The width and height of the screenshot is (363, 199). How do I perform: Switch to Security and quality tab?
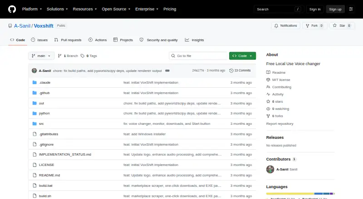[x=158, y=40]
